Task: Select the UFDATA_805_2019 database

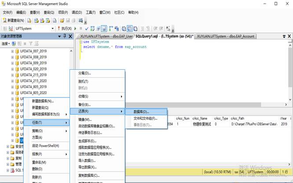Action: tap(33, 87)
